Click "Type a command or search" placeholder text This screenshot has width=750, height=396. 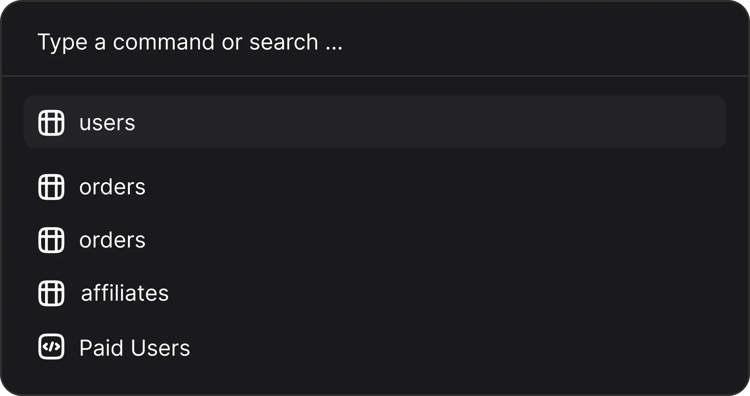190,42
